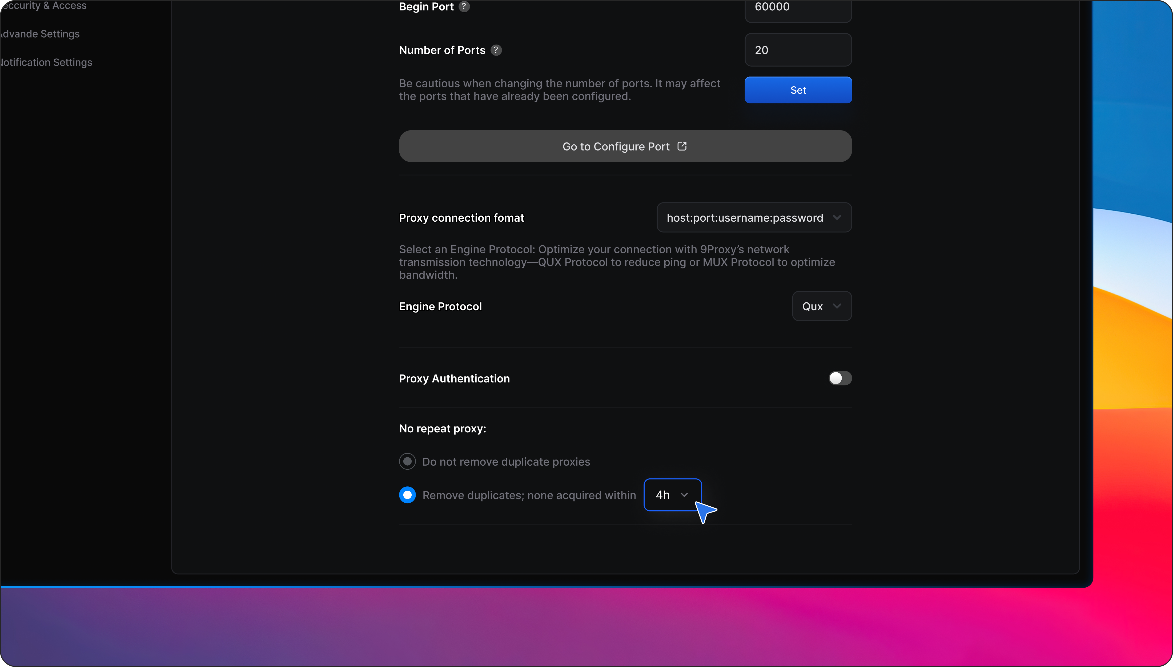Open Security & Access settings section
Image resolution: width=1173 pixels, height=667 pixels.
pyautogui.click(x=44, y=6)
